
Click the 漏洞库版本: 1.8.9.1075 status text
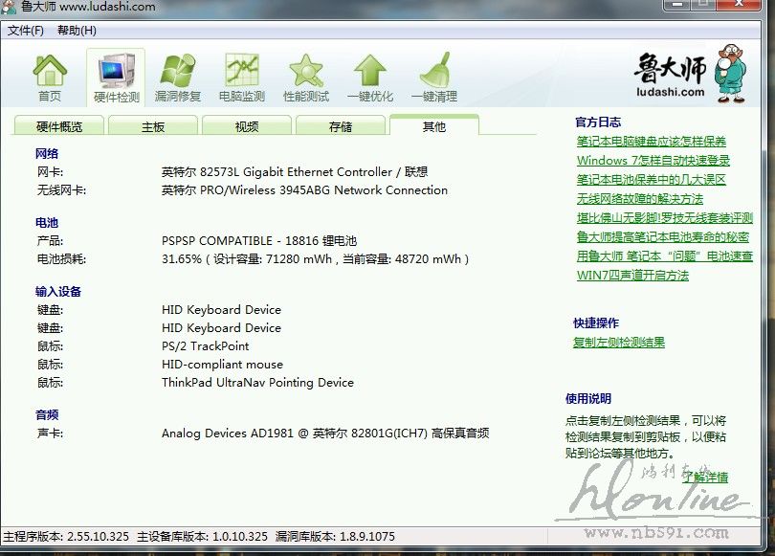click(x=335, y=537)
